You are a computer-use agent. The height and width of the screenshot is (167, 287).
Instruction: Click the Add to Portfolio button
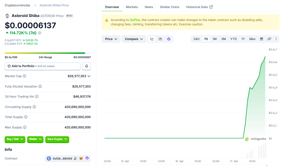coord(42,66)
